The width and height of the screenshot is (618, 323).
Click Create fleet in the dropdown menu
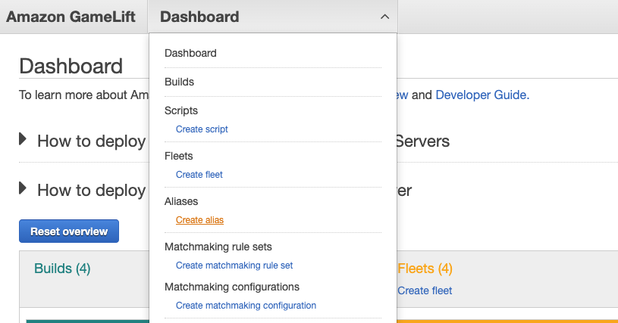[x=199, y=175]
